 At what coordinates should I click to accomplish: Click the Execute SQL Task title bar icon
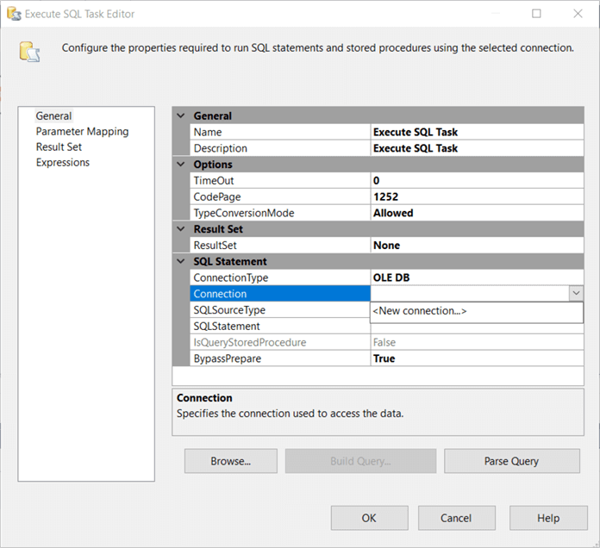pyautogui.click(x=12, y=14)
